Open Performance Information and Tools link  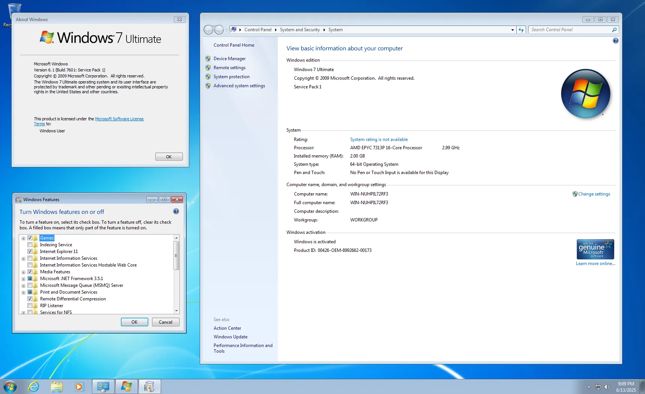coord(243,348)
